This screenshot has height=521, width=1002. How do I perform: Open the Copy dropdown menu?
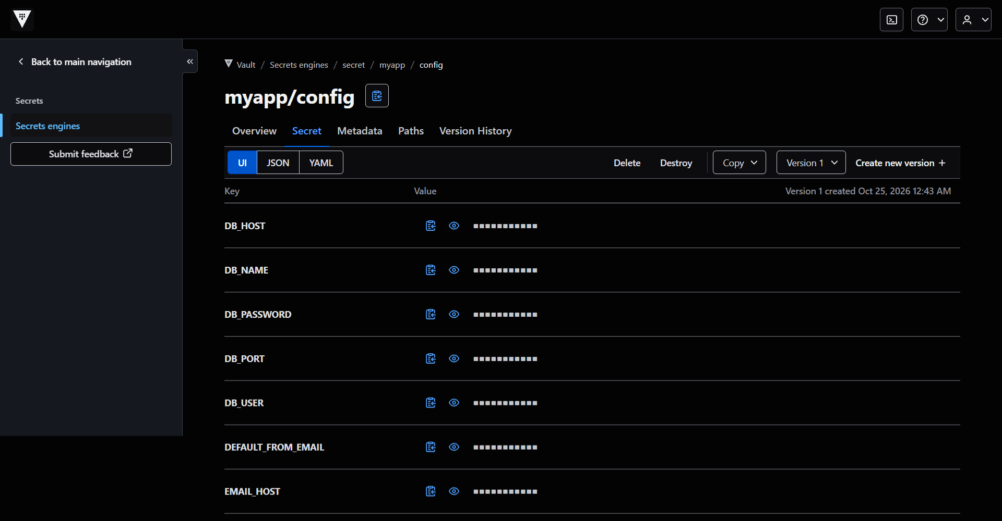pos(739,163)
